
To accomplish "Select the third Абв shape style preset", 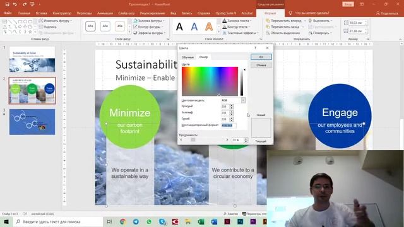I will [x=120, y=26].
